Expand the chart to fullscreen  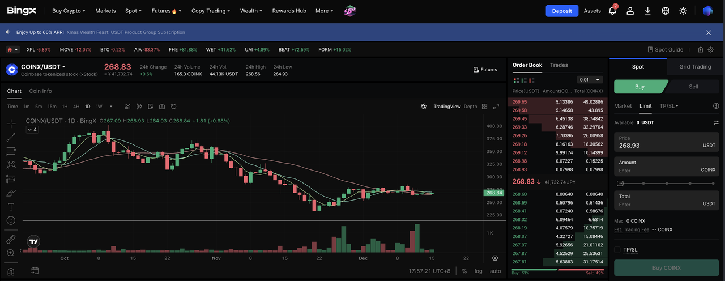tap(496, 107)
